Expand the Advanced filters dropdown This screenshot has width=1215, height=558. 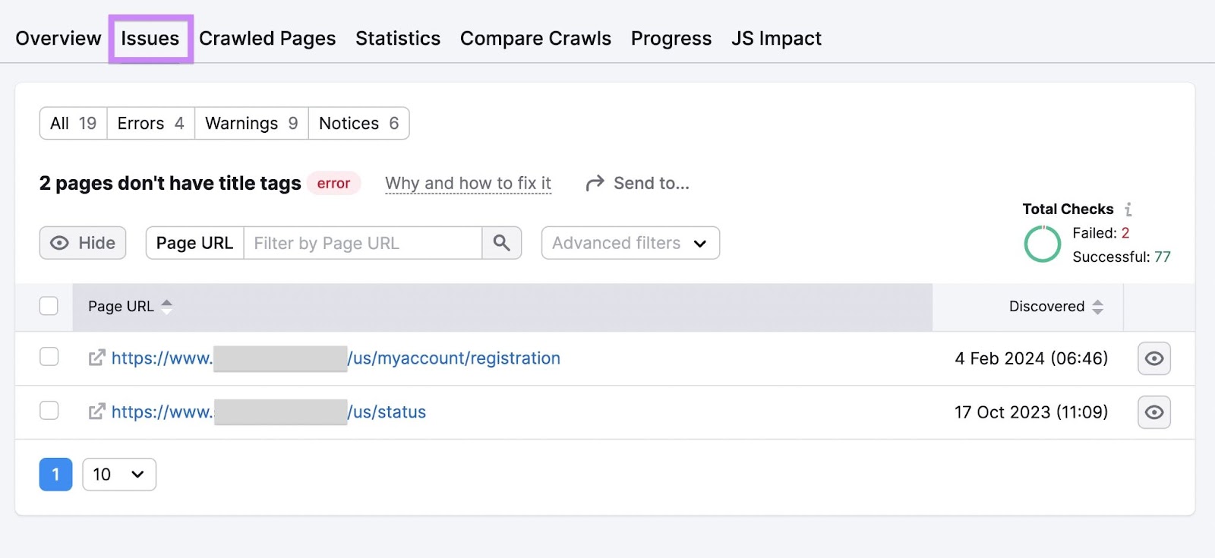coord(630,243)
